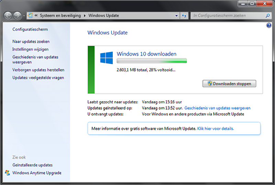This screenshot has height=185, width=275.
Task: Open Klik hier voor details link
Action: pyautogui.click(x=215, y=129)
